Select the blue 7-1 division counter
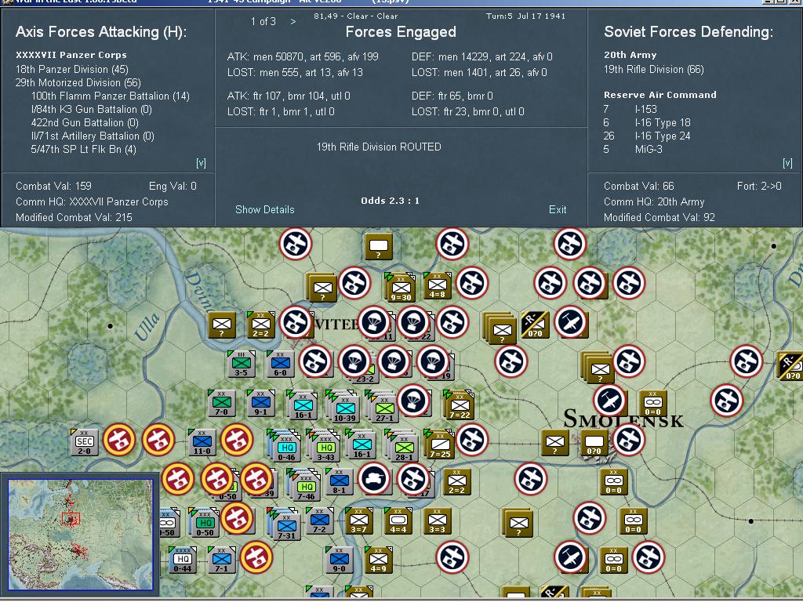Screen dimensions: 803x602 [221, 560]
